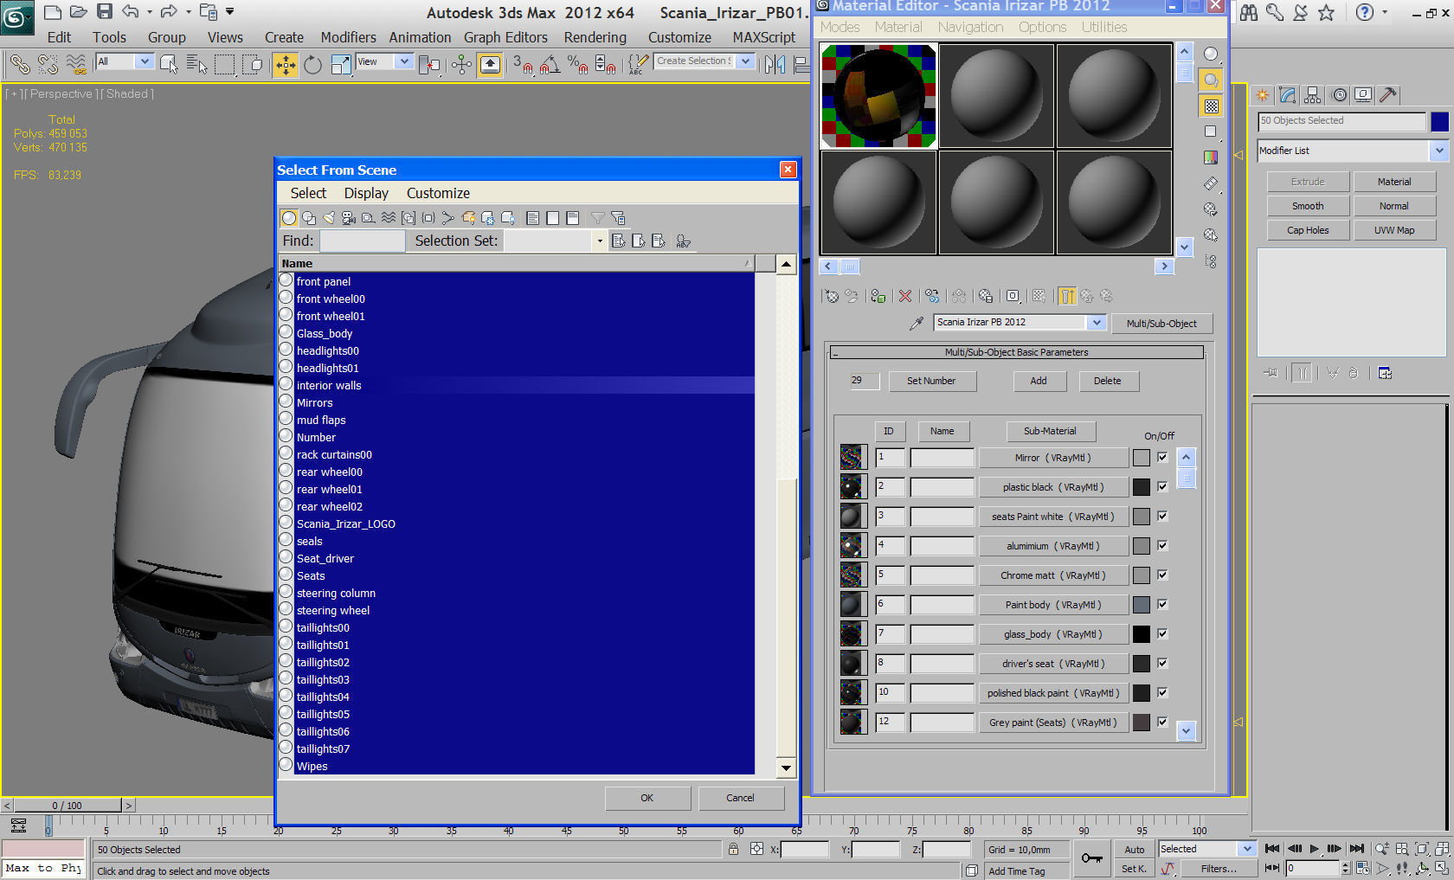Toggle On/Off for Mirror sub-material

click(x=1162, y=457)
